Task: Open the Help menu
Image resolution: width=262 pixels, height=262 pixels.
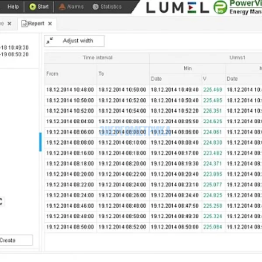Action: coord(13,7)
